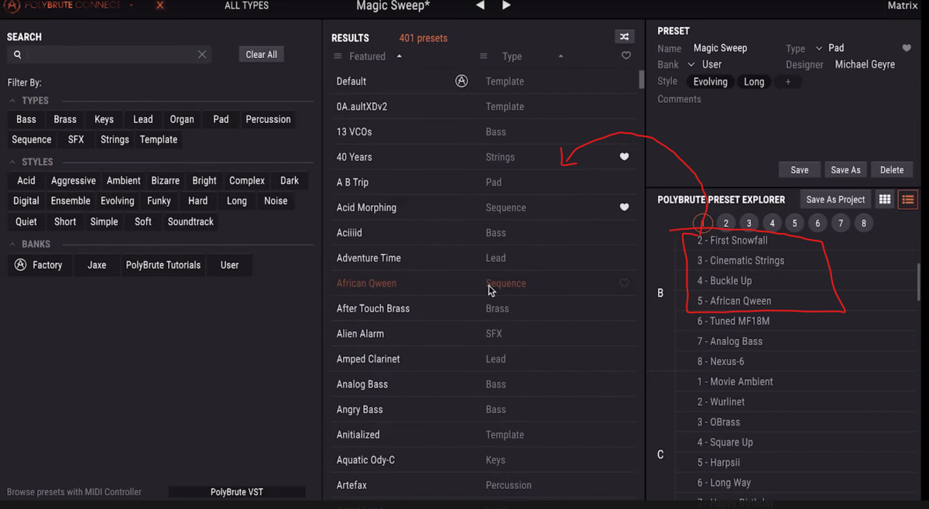Select preset bank page 3
929x509 pixels.
click(749, 223)
